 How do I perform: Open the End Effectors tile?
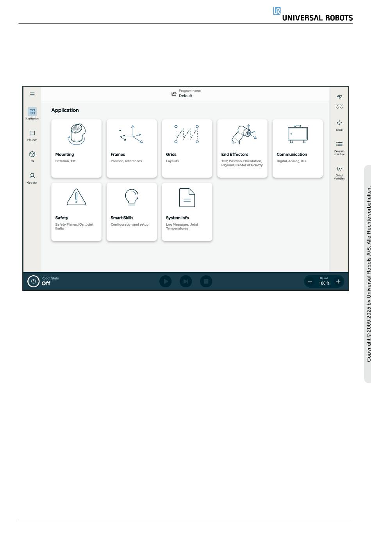coord(242,148)
